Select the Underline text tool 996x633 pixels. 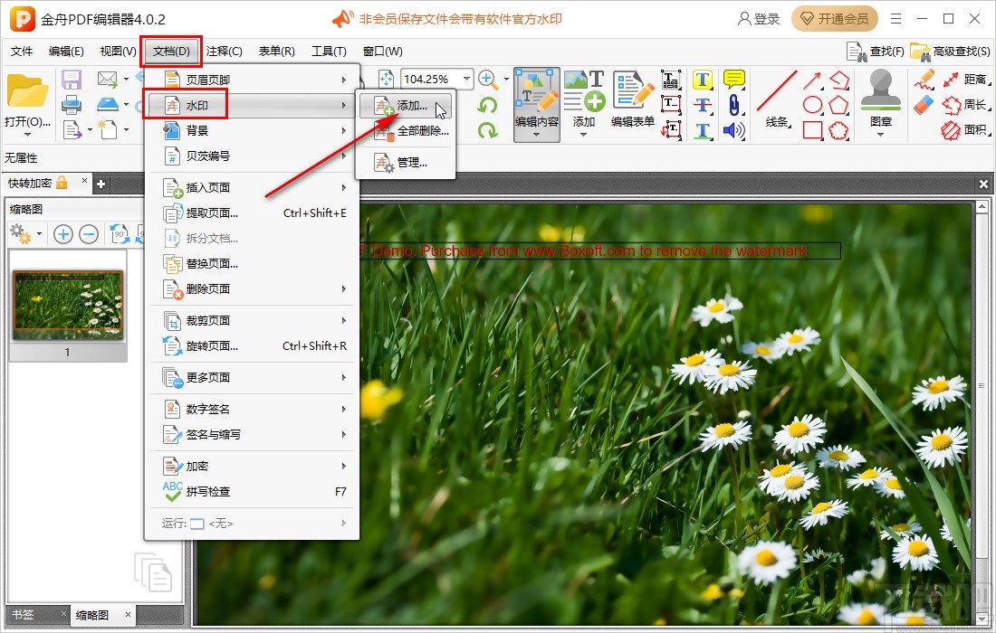click(702, 130)
